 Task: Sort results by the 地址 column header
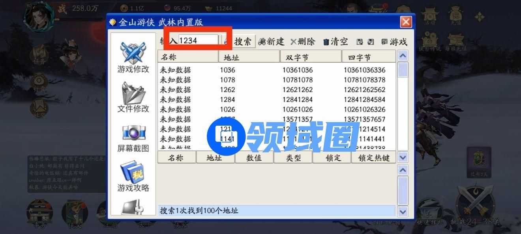click(x=249, y=57)
